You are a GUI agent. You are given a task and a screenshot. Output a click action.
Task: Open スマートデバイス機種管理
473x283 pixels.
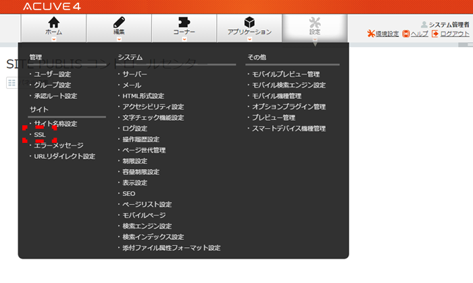289,129
